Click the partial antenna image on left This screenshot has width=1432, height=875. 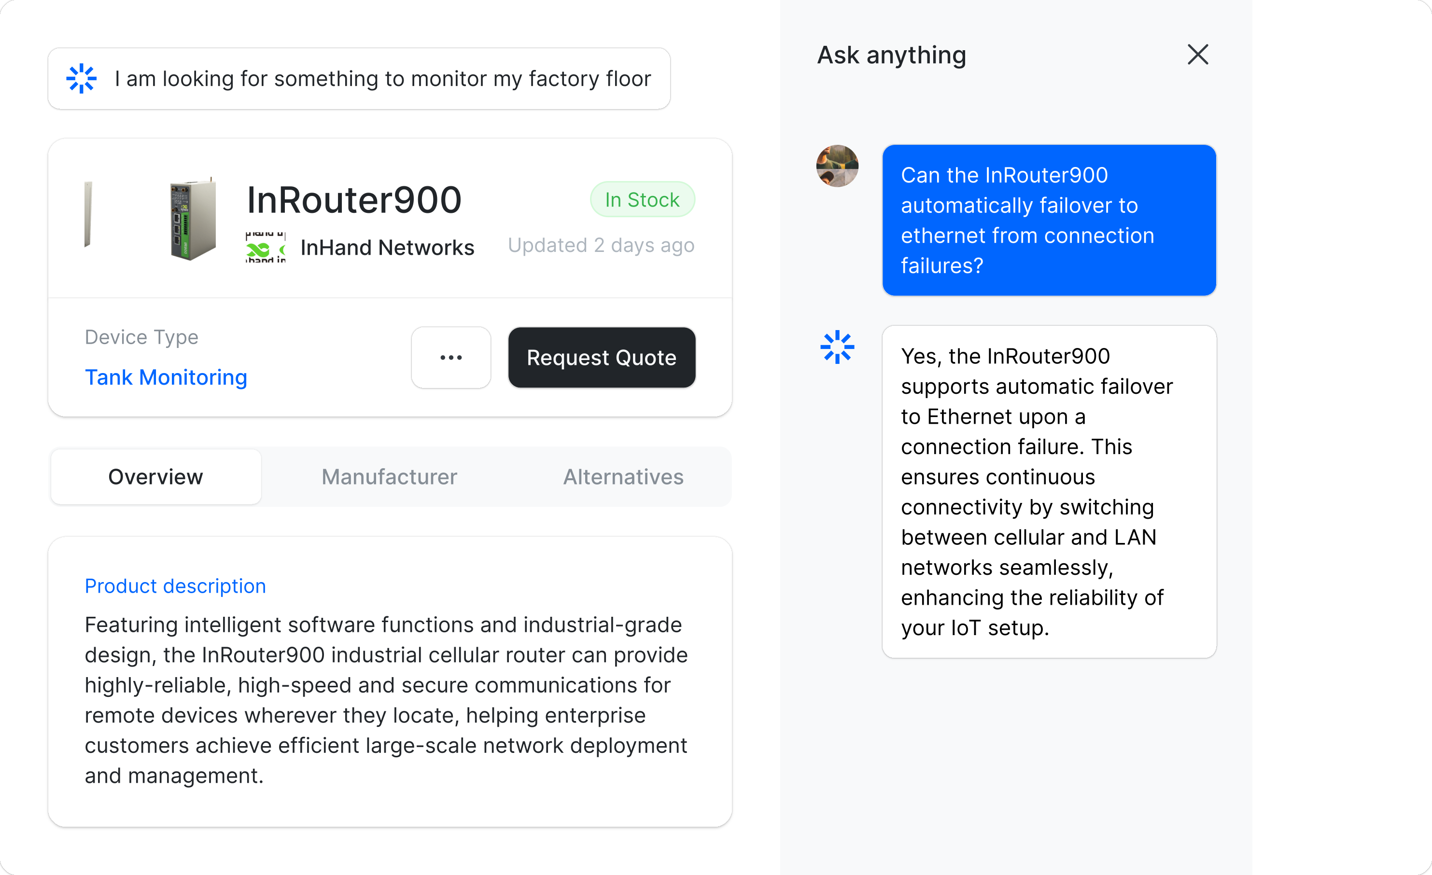tap(88, 214)
